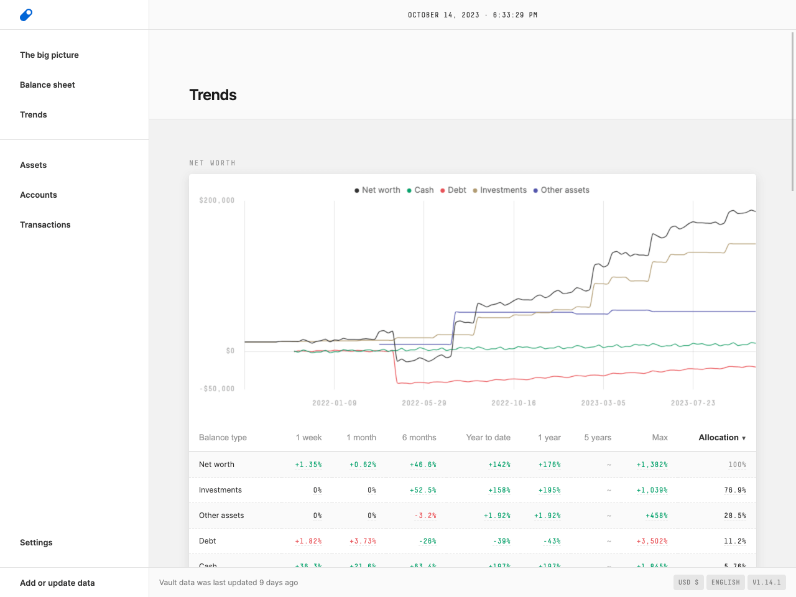Click Net worth 1 year value +176%
This screenshot has height=597, width=796.
[549, 465]
